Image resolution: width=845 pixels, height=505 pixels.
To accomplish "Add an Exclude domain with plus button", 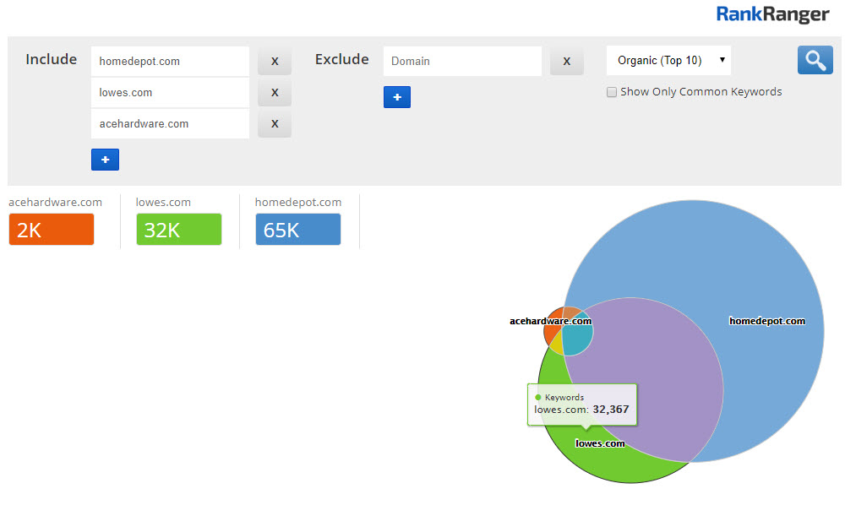I will coord(397,97).
